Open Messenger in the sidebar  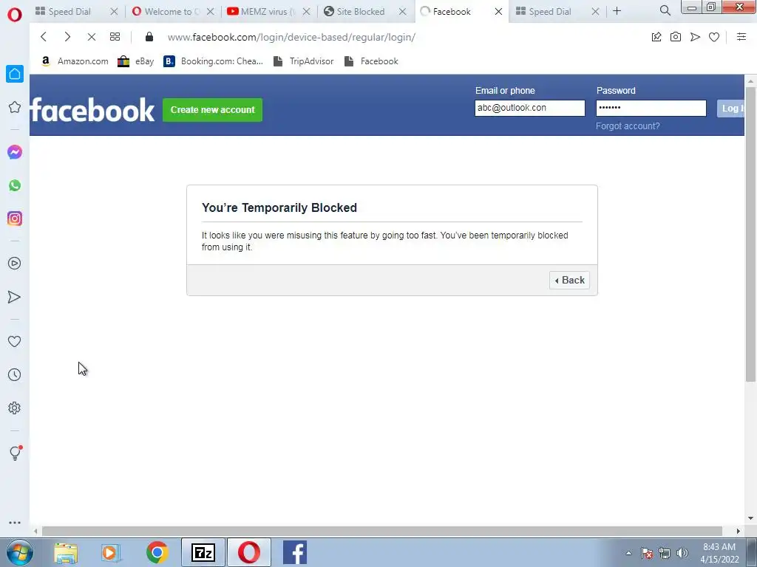click(x=15, y=152)
